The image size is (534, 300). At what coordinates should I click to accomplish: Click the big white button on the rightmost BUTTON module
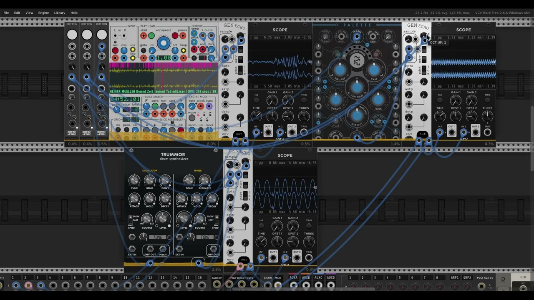pos(101,35)
